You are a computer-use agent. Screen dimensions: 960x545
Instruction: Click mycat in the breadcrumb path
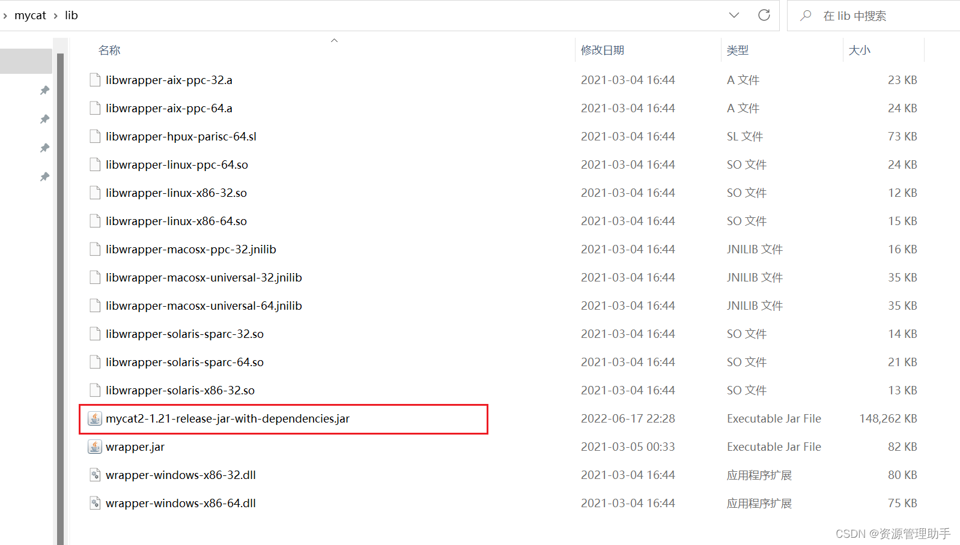30,16
